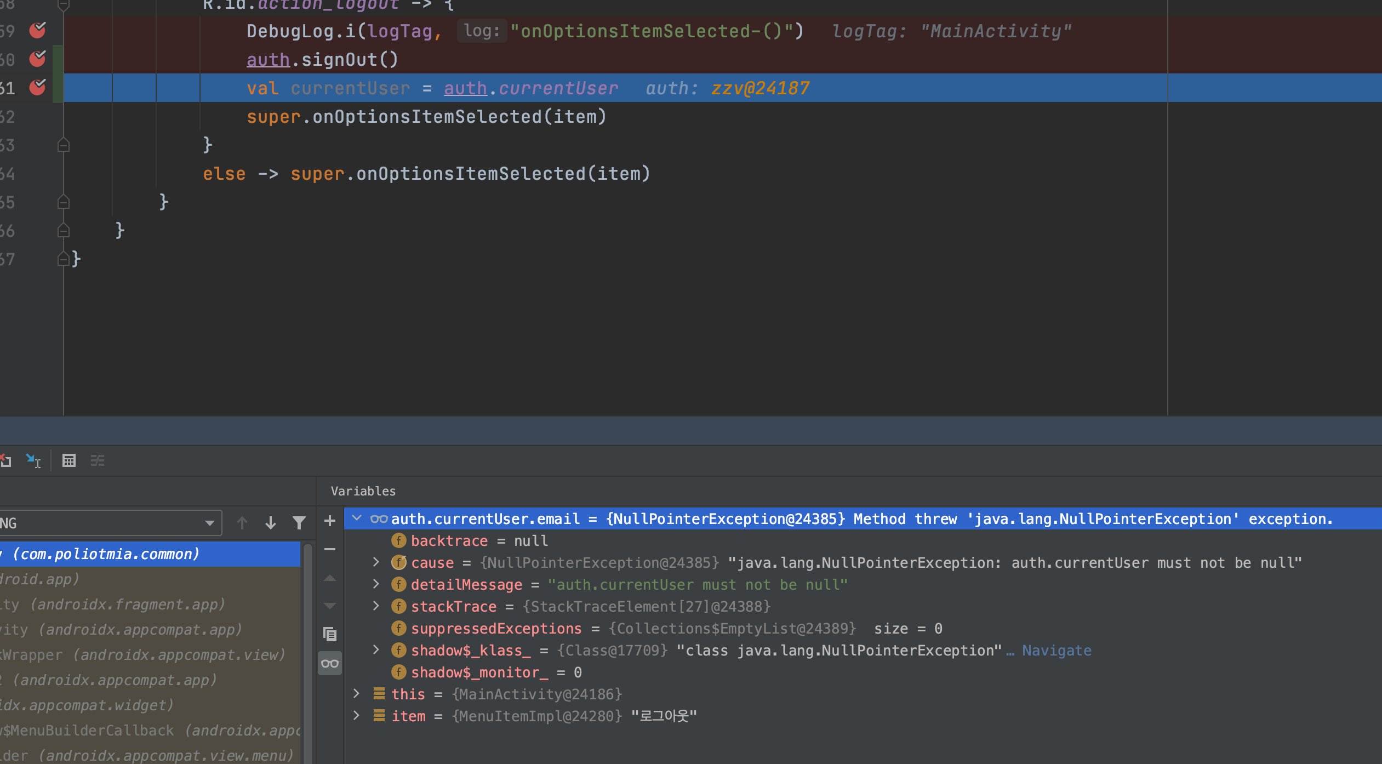Click the Evaluate Expression calculator icon
The width and height of the screenshot is (1382, 764).
click(x=68, y=461)
